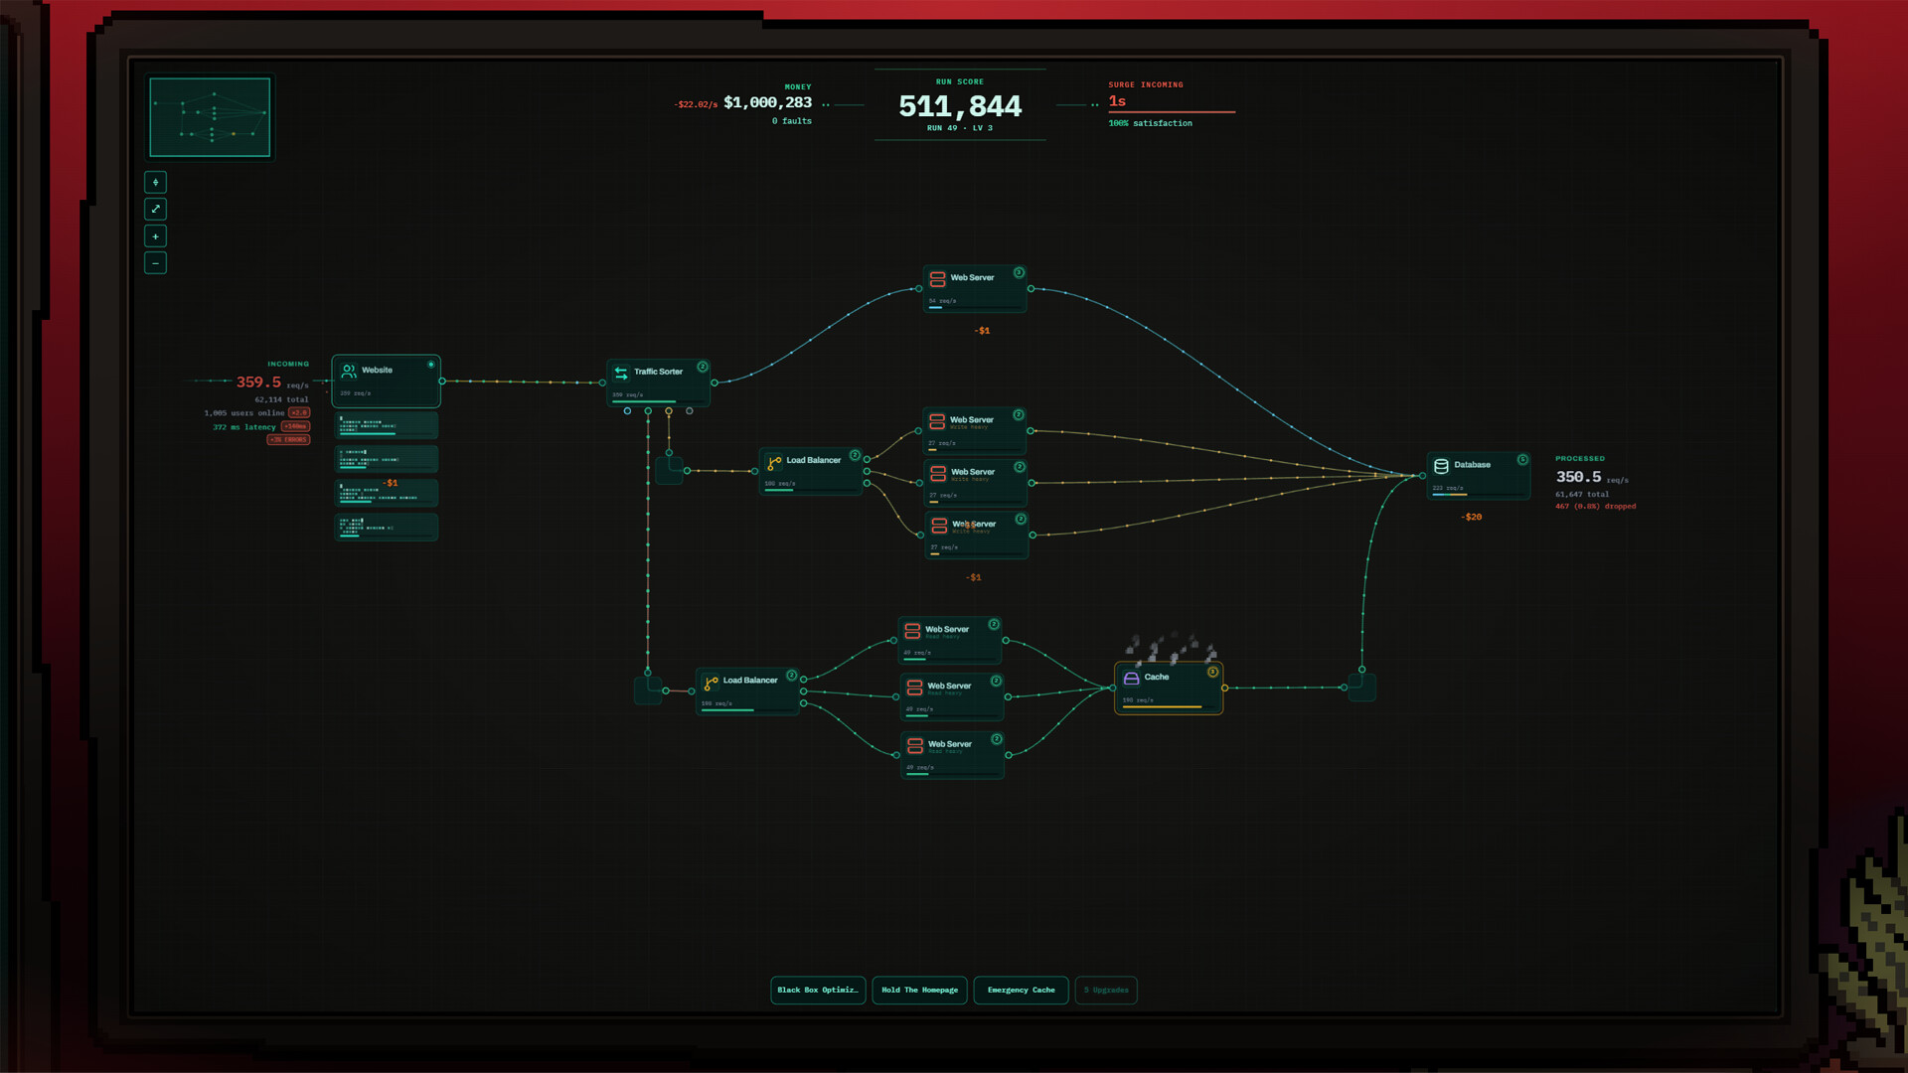Click the Cache node output port
This screenshot has height=1073, width=1908.
1224,688
